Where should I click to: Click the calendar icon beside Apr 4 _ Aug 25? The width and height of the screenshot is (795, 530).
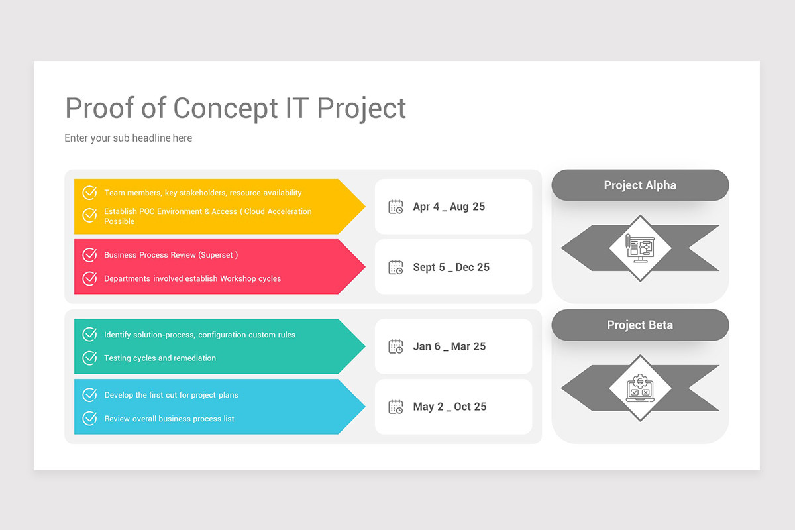point(396,207)
